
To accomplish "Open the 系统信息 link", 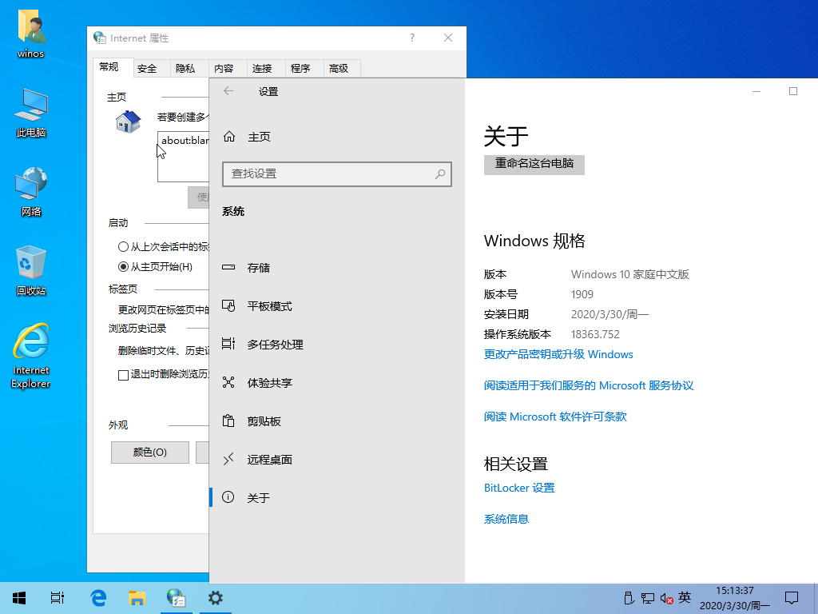I will click(x=506, y=519).
